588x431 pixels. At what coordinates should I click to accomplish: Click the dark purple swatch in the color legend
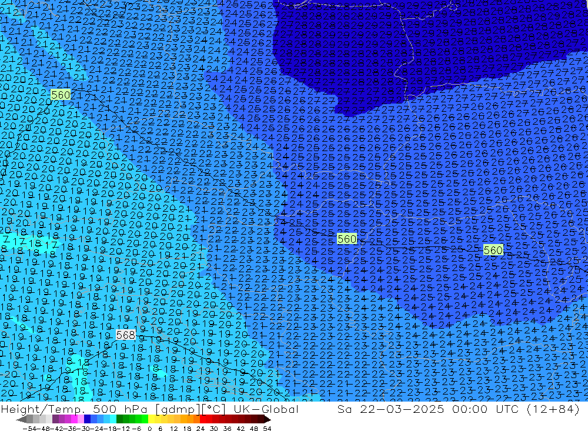point(55,420)
